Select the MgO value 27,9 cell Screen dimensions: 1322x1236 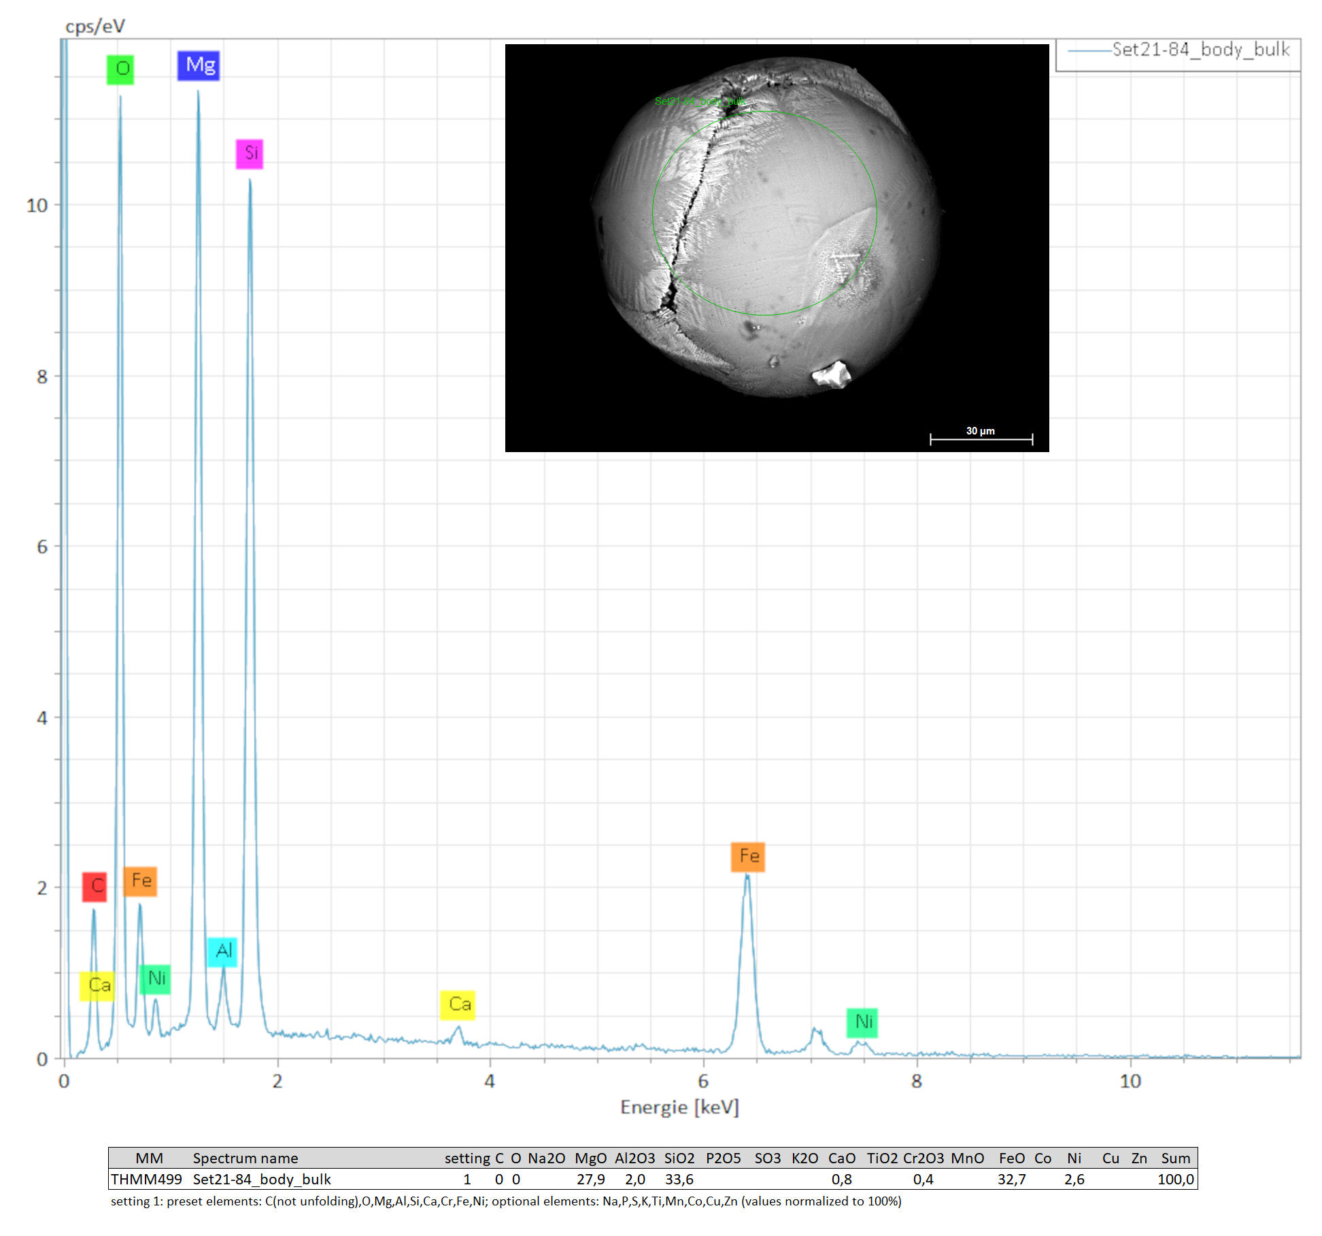click(590, 1180)
